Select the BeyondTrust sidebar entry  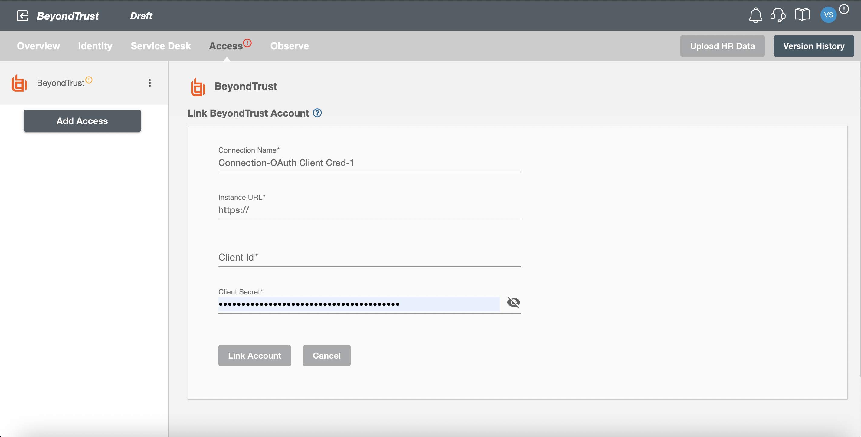click(84, 83)
